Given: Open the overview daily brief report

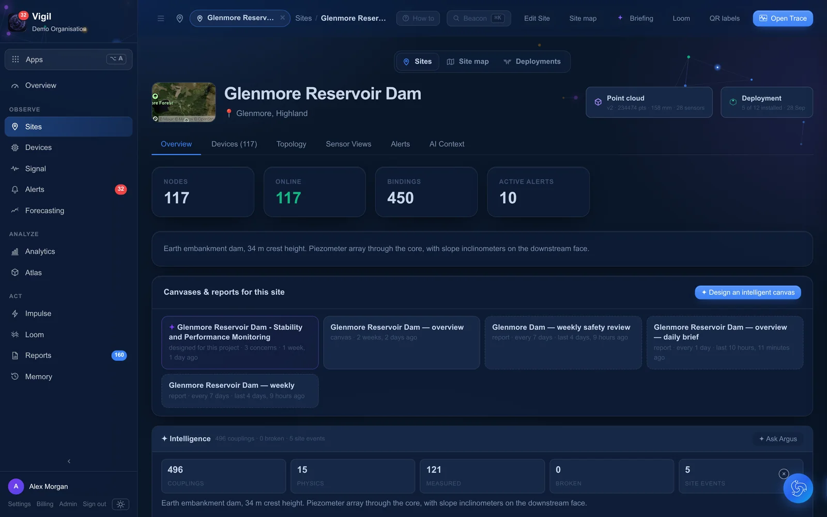Looking at the screenshot, I should tap(725, 342).
